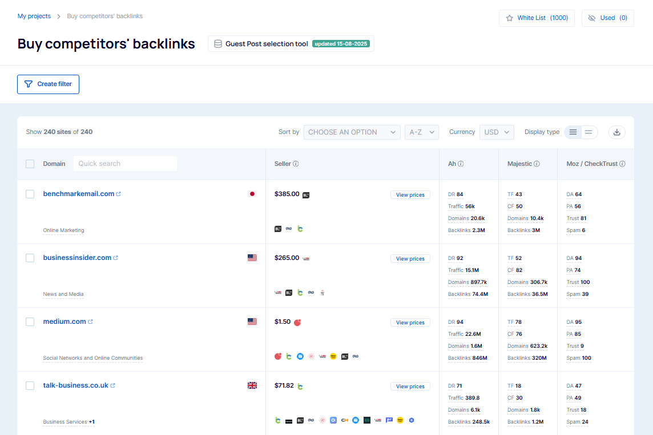
Task: Select the businessinsider.com row checkbox
Action: click(30, 258)
